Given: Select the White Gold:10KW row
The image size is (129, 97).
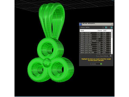Looking at the screenshot, I should [x=95, y=48].
